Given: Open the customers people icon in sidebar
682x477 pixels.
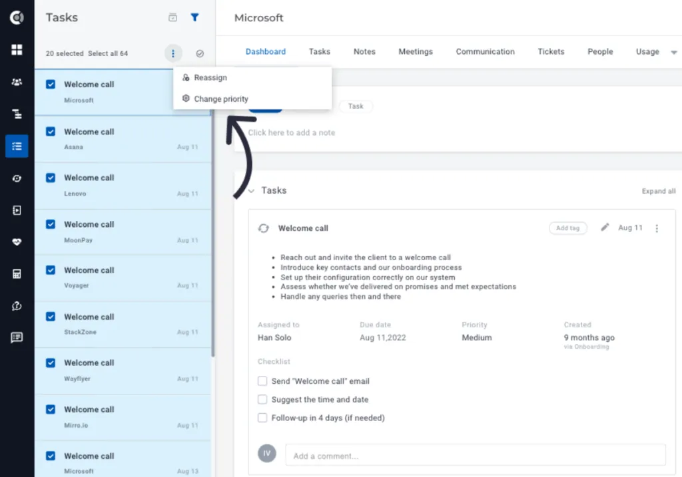Looking at the screenshot, I should coord(17,82).
